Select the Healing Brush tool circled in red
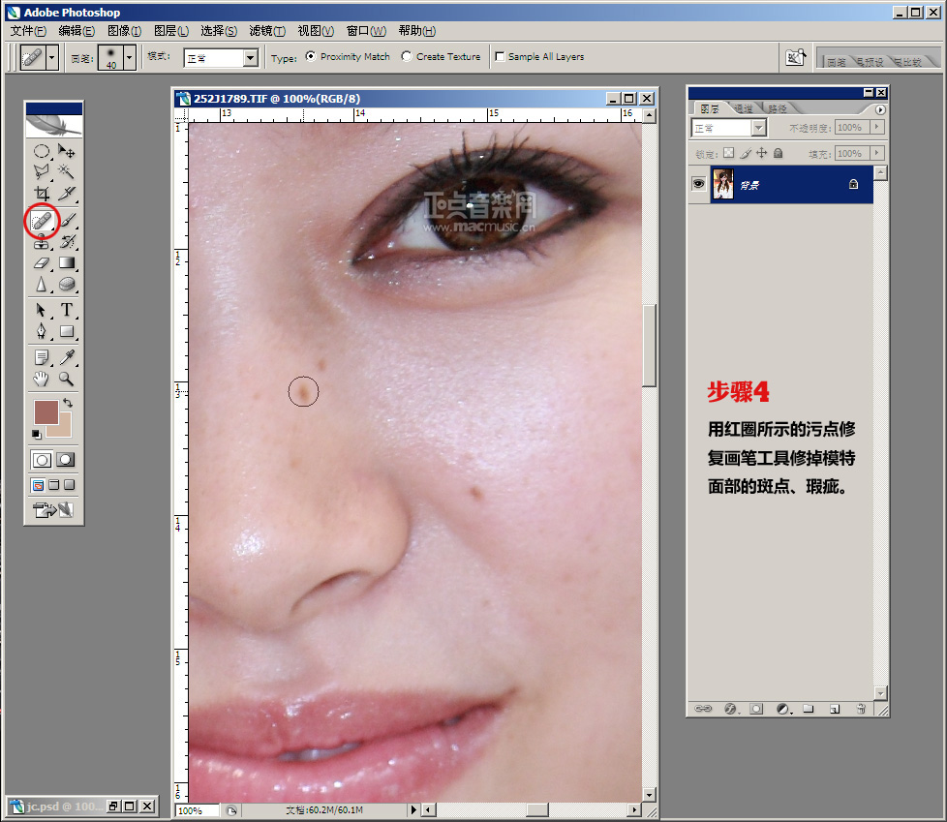 pyautogui.click(x=42, y=221)
